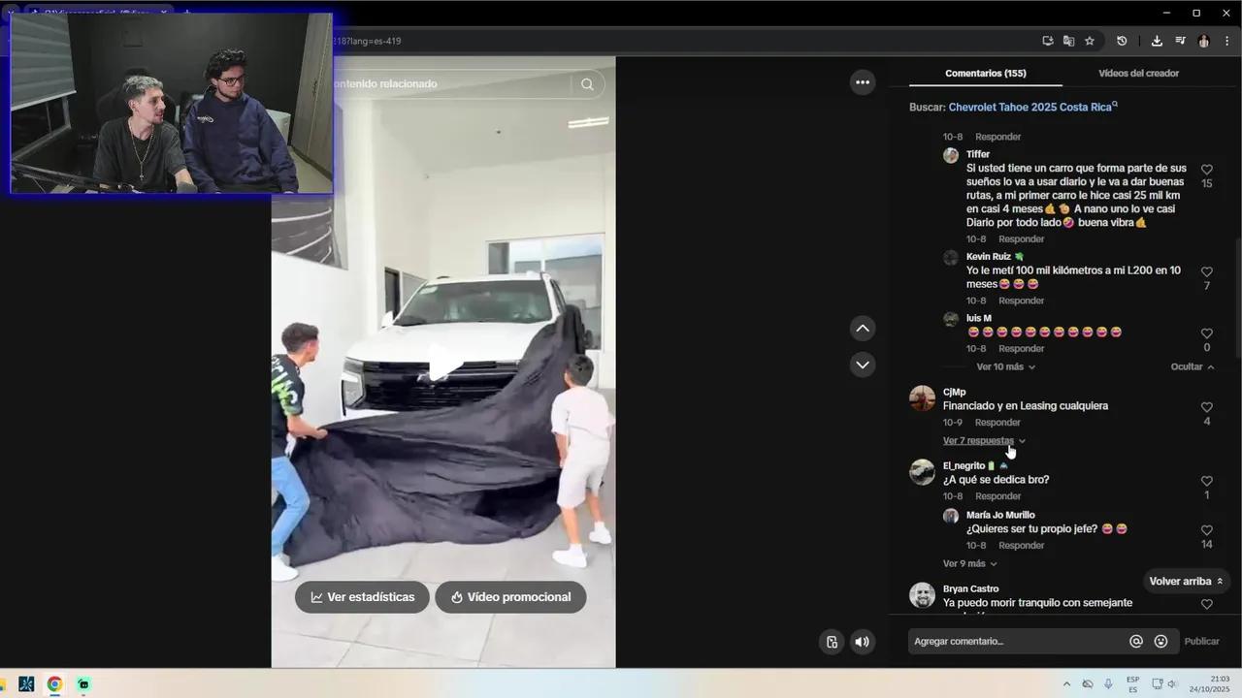Open Chrome three-dot menu
Screen dimensions: 1242x698
[x=1227, y=41]
